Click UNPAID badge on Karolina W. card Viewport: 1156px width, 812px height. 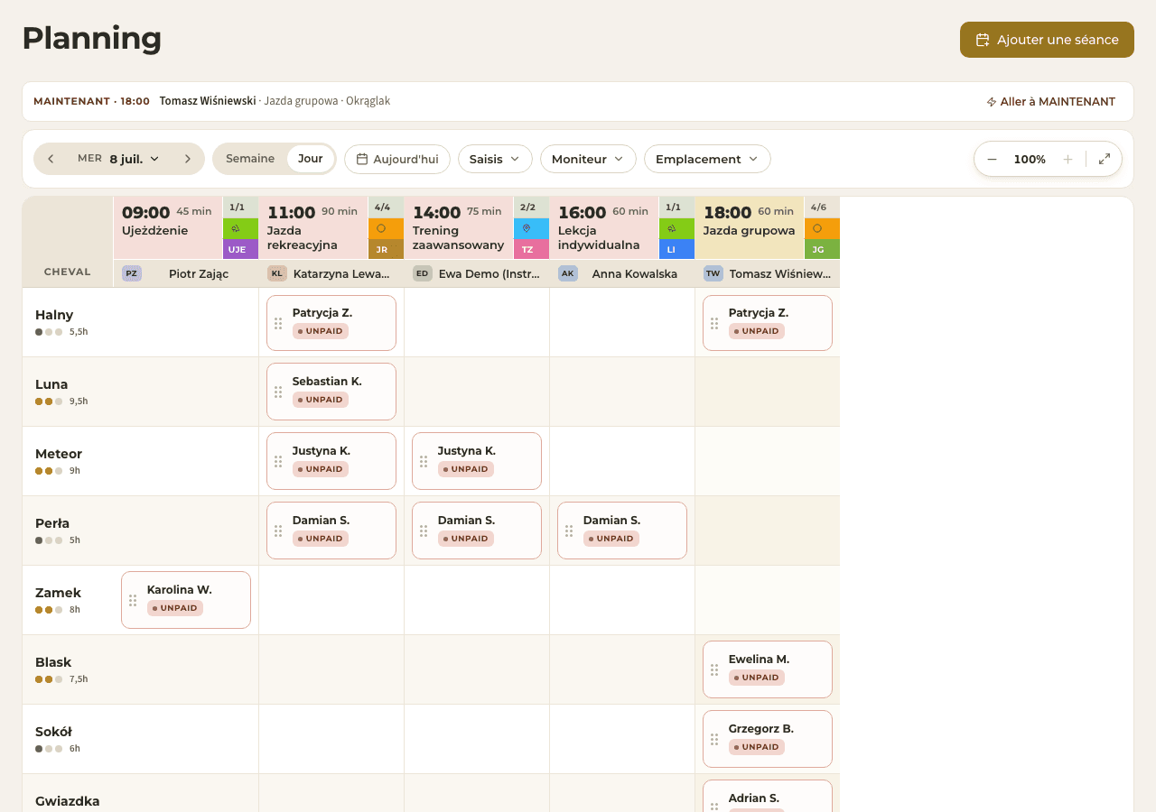[175, 608]
